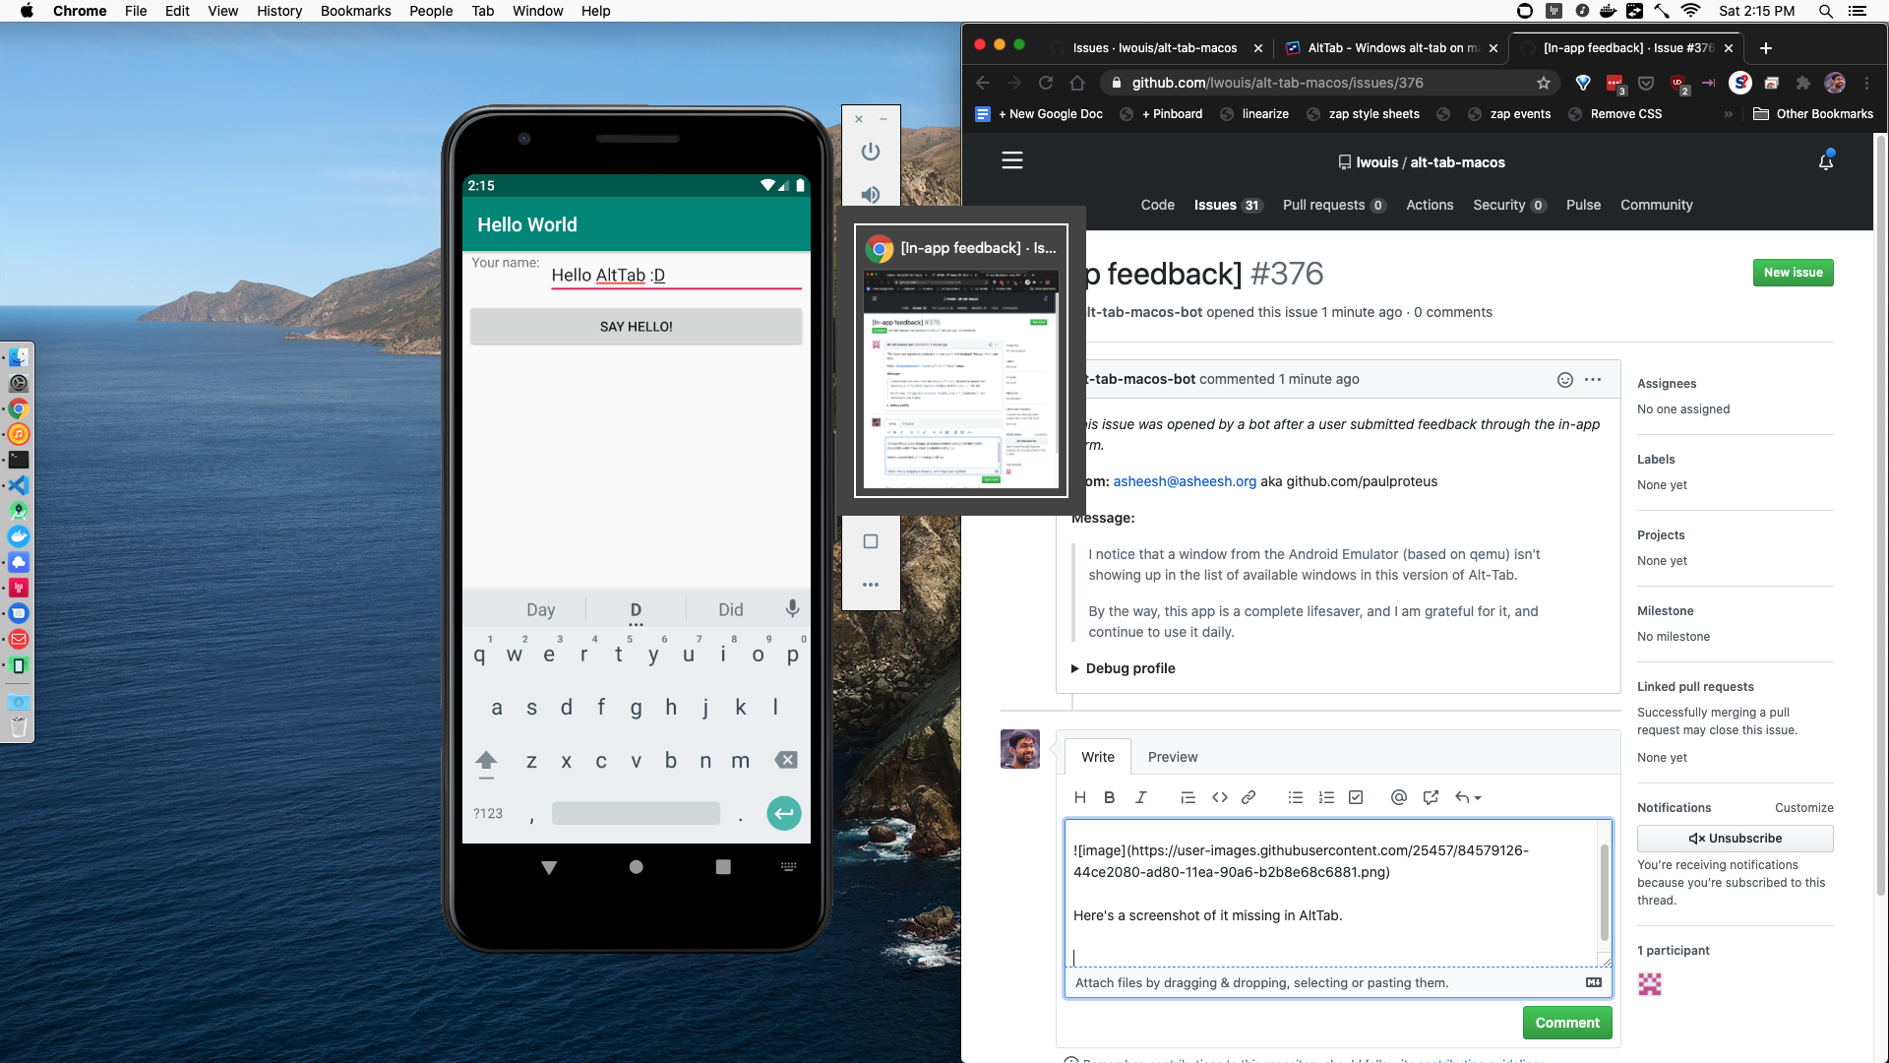
Task: Open the Pull requests tab
Action: click(x=1334, y=205)
